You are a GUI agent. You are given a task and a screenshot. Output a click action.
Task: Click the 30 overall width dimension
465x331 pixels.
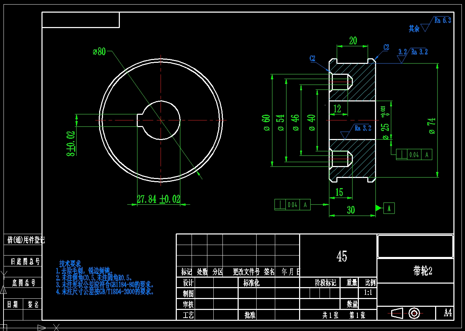coord(351,210)
